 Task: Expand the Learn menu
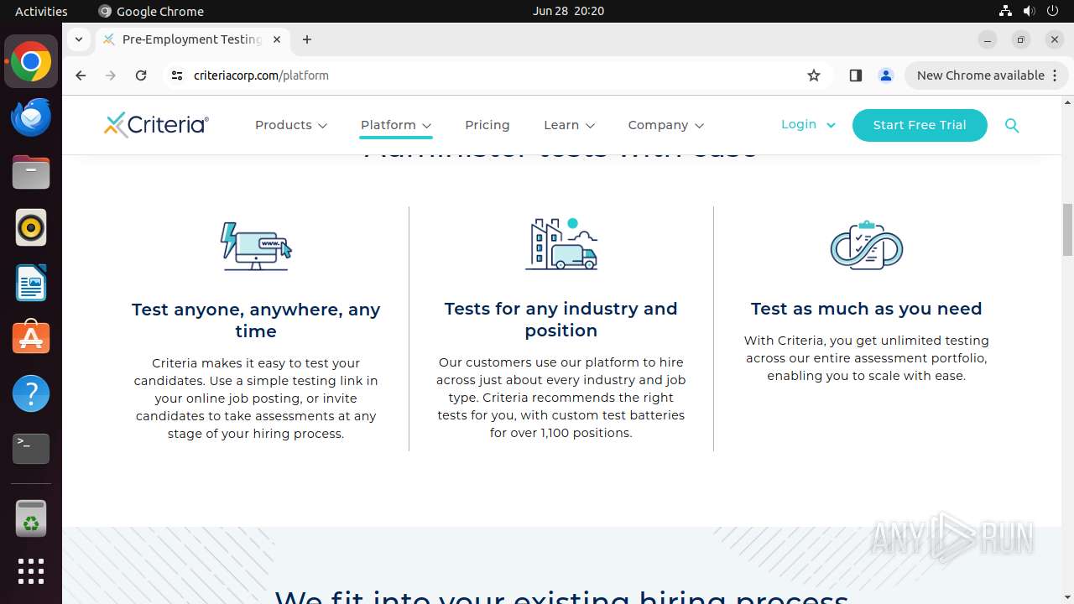pyautogui.click(x=570, y=125)
